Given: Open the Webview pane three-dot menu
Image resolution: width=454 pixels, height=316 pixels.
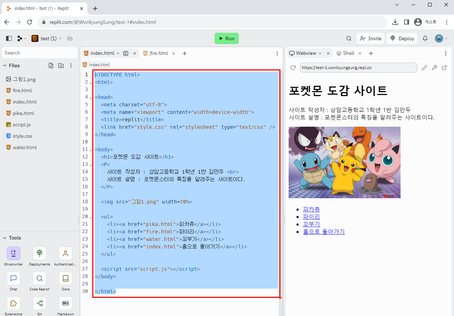Looking at the screenshot, I should click(x=445, y=53).
